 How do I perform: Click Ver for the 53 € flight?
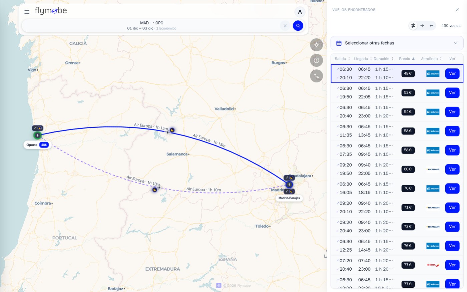(452, 93)
